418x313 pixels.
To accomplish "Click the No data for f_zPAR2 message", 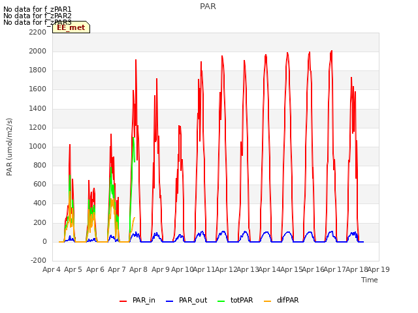I will tap(37, 16).
